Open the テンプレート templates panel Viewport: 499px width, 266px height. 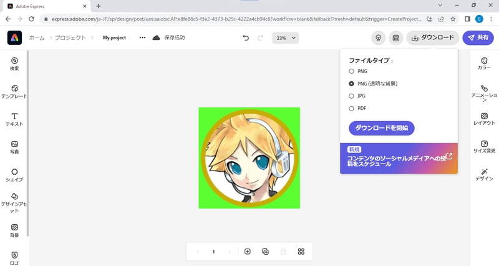pyautogui.click(x=14, y=91)
